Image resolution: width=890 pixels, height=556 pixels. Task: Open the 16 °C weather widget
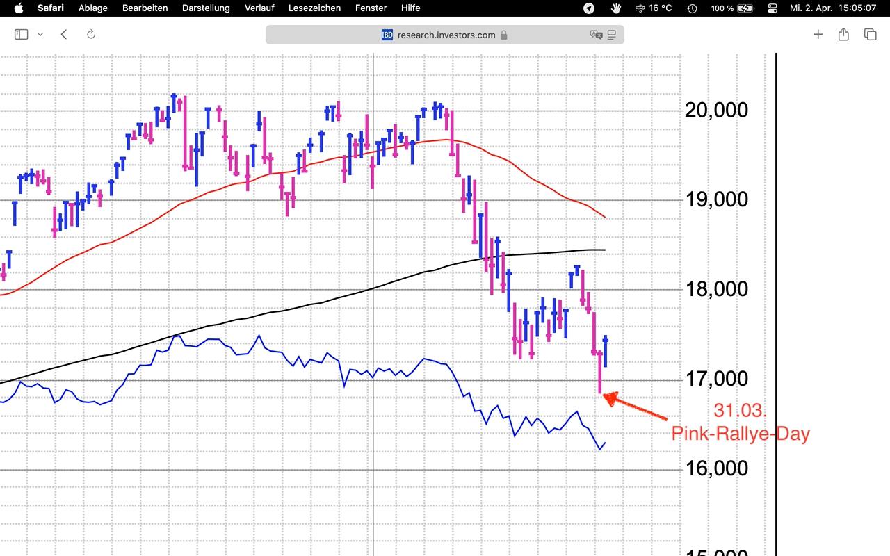(654, 8)
